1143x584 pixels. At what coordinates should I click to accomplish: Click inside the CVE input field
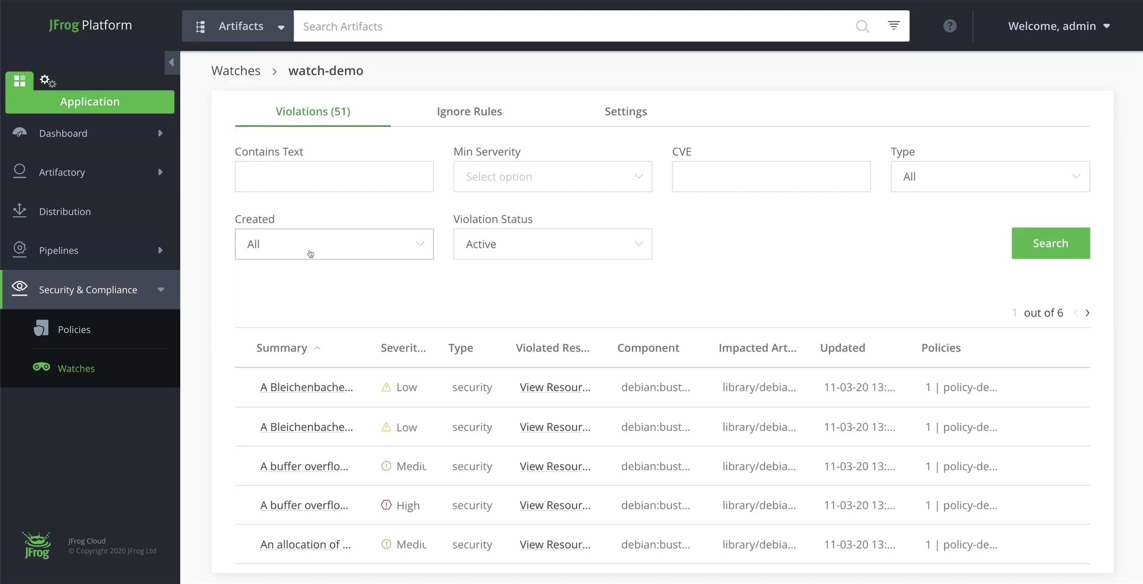(x=770, y=176)
